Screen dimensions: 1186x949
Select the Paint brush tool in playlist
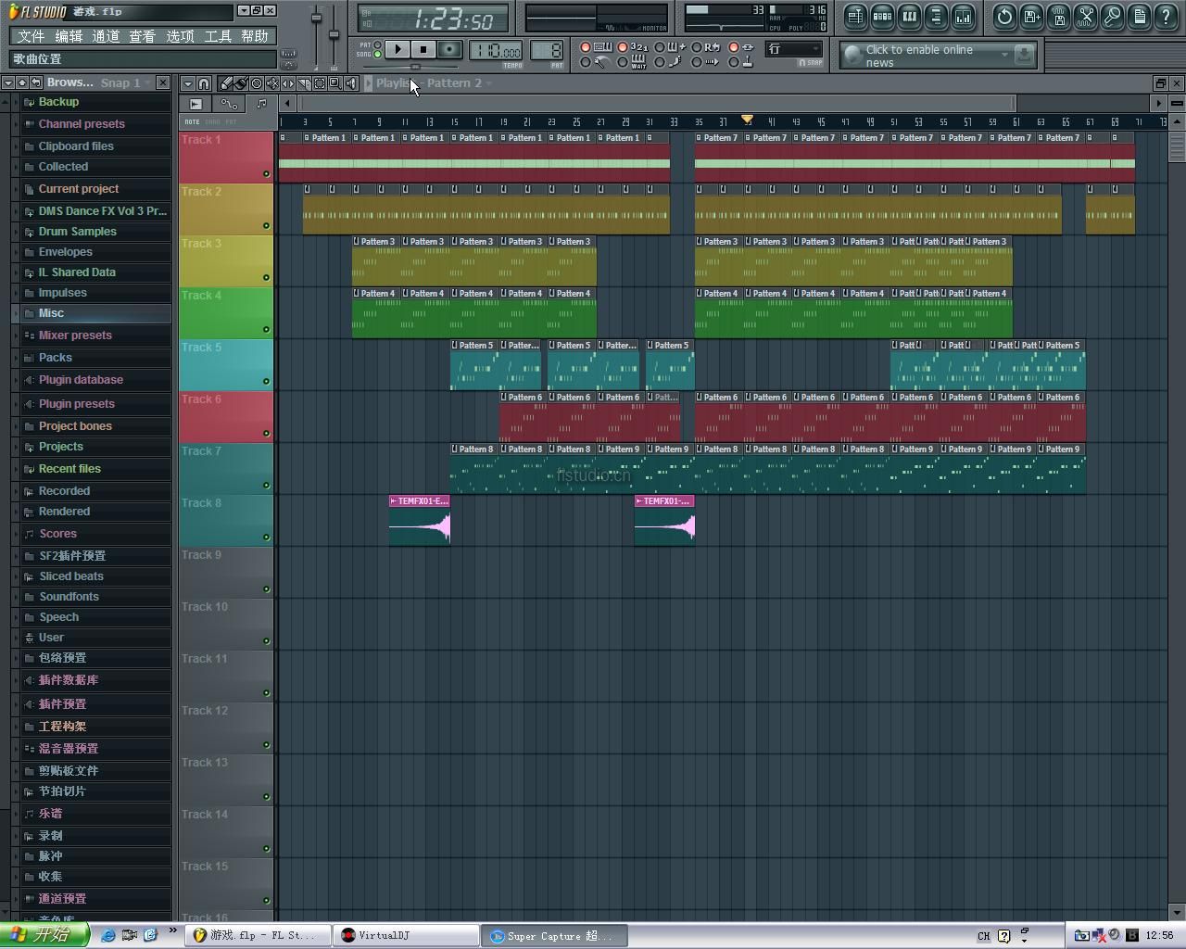point(241,83)
